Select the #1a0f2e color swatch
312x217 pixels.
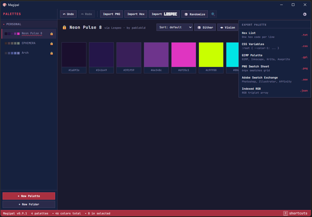(x=74, y=55)
